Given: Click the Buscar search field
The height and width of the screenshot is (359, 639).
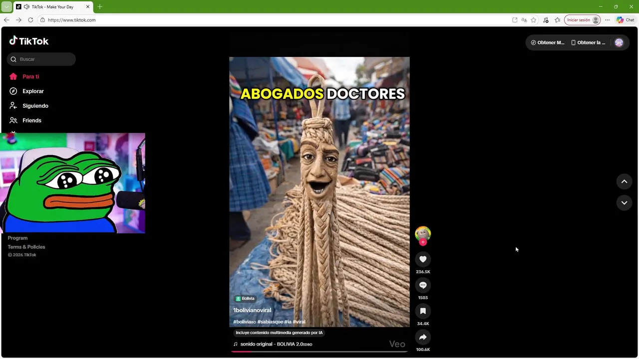Looking at the screenshot, I should tap(41, 59).
